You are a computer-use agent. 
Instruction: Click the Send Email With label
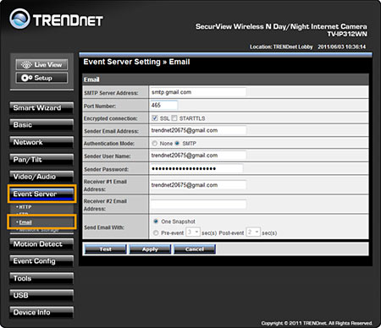[104, 227]
